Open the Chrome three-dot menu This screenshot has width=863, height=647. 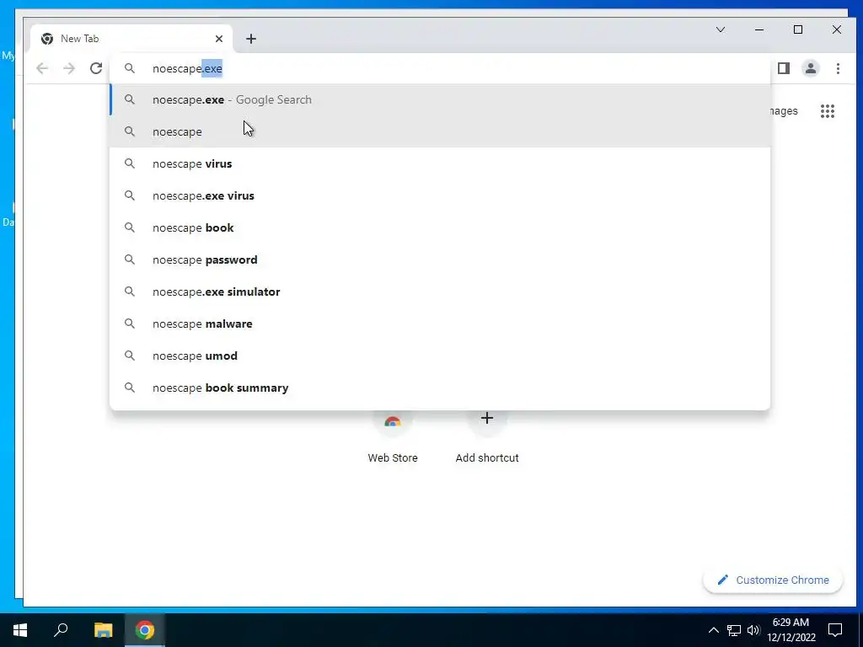838,68
